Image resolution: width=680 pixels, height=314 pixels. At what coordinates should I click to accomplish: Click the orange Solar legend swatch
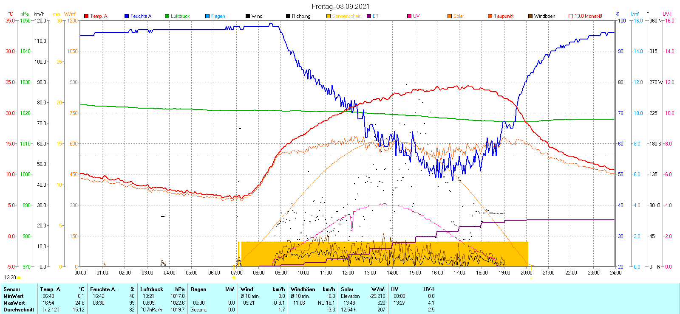pos(450,16)
